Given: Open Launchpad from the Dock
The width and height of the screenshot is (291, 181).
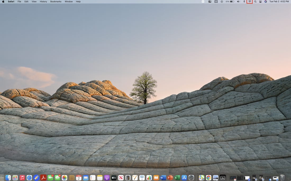Looking at the screenshot, I should click(15, 178).
